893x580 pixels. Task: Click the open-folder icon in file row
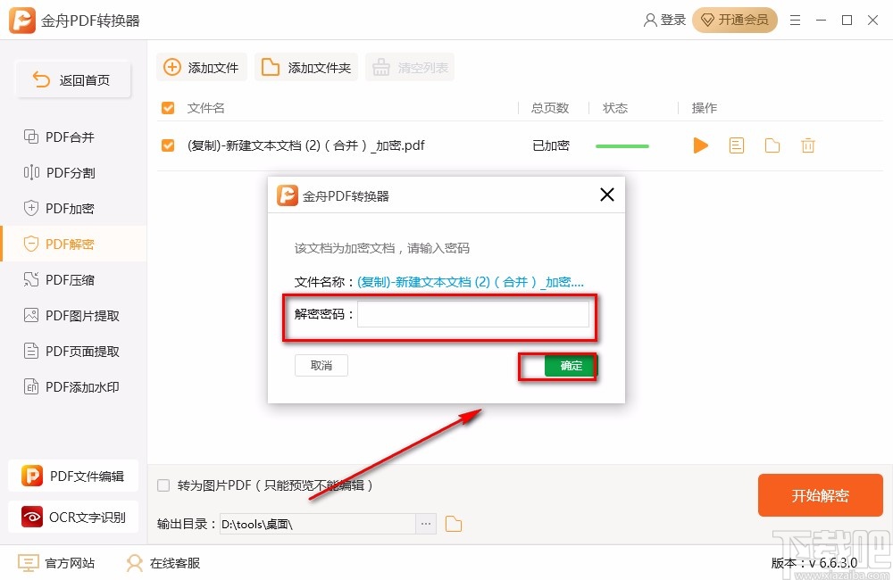point(772,145)
